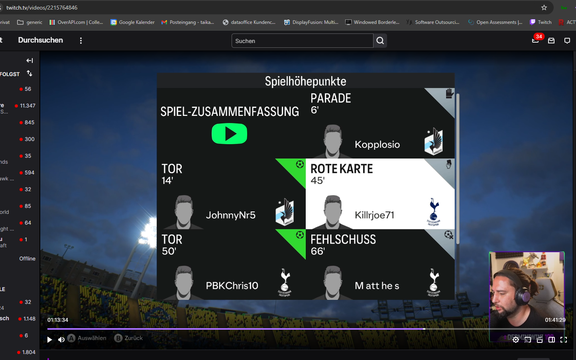
Task: Click the B Zurück button hint
Action: click(x=128, y=338)
